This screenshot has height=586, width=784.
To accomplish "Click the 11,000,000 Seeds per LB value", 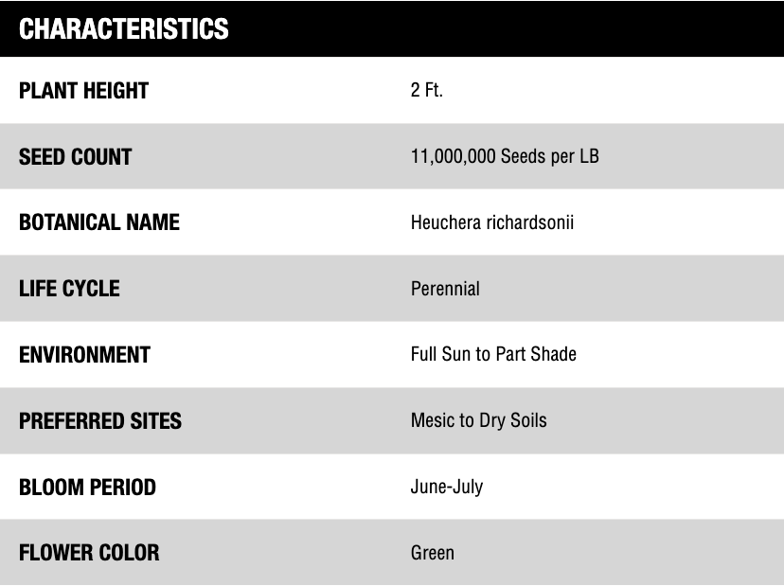I will 505,156.
